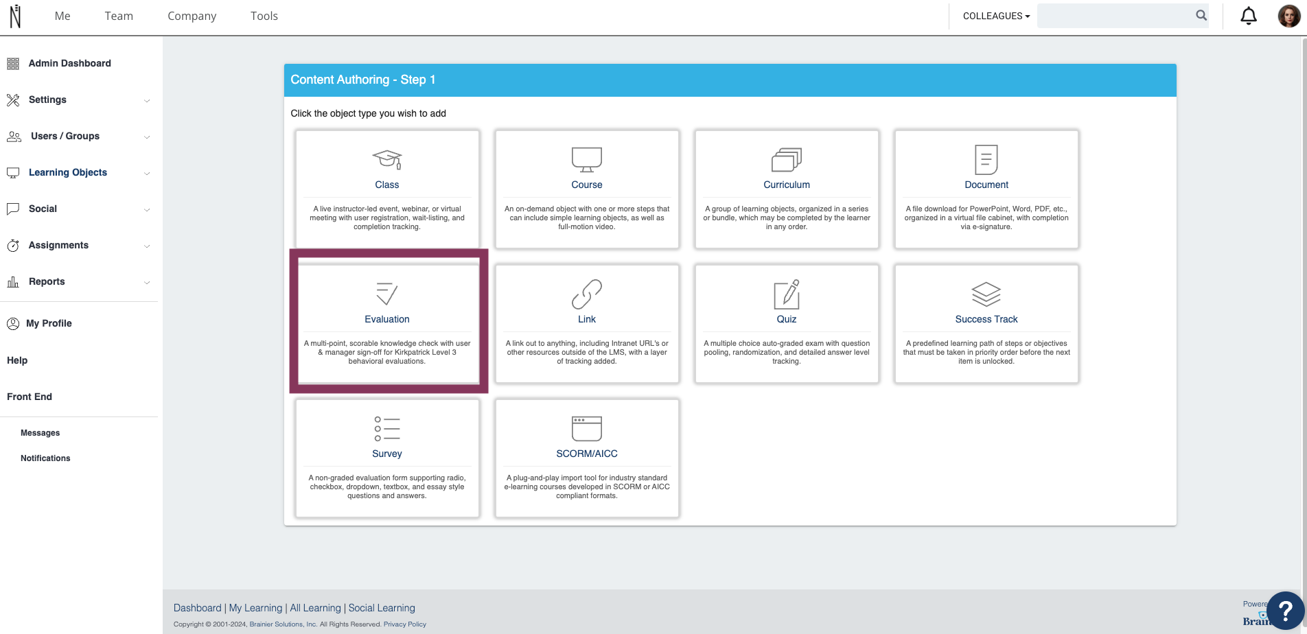The image size is (1307, 634).
Task: Click the Users / Groups people icon
Action: point(14,137)
